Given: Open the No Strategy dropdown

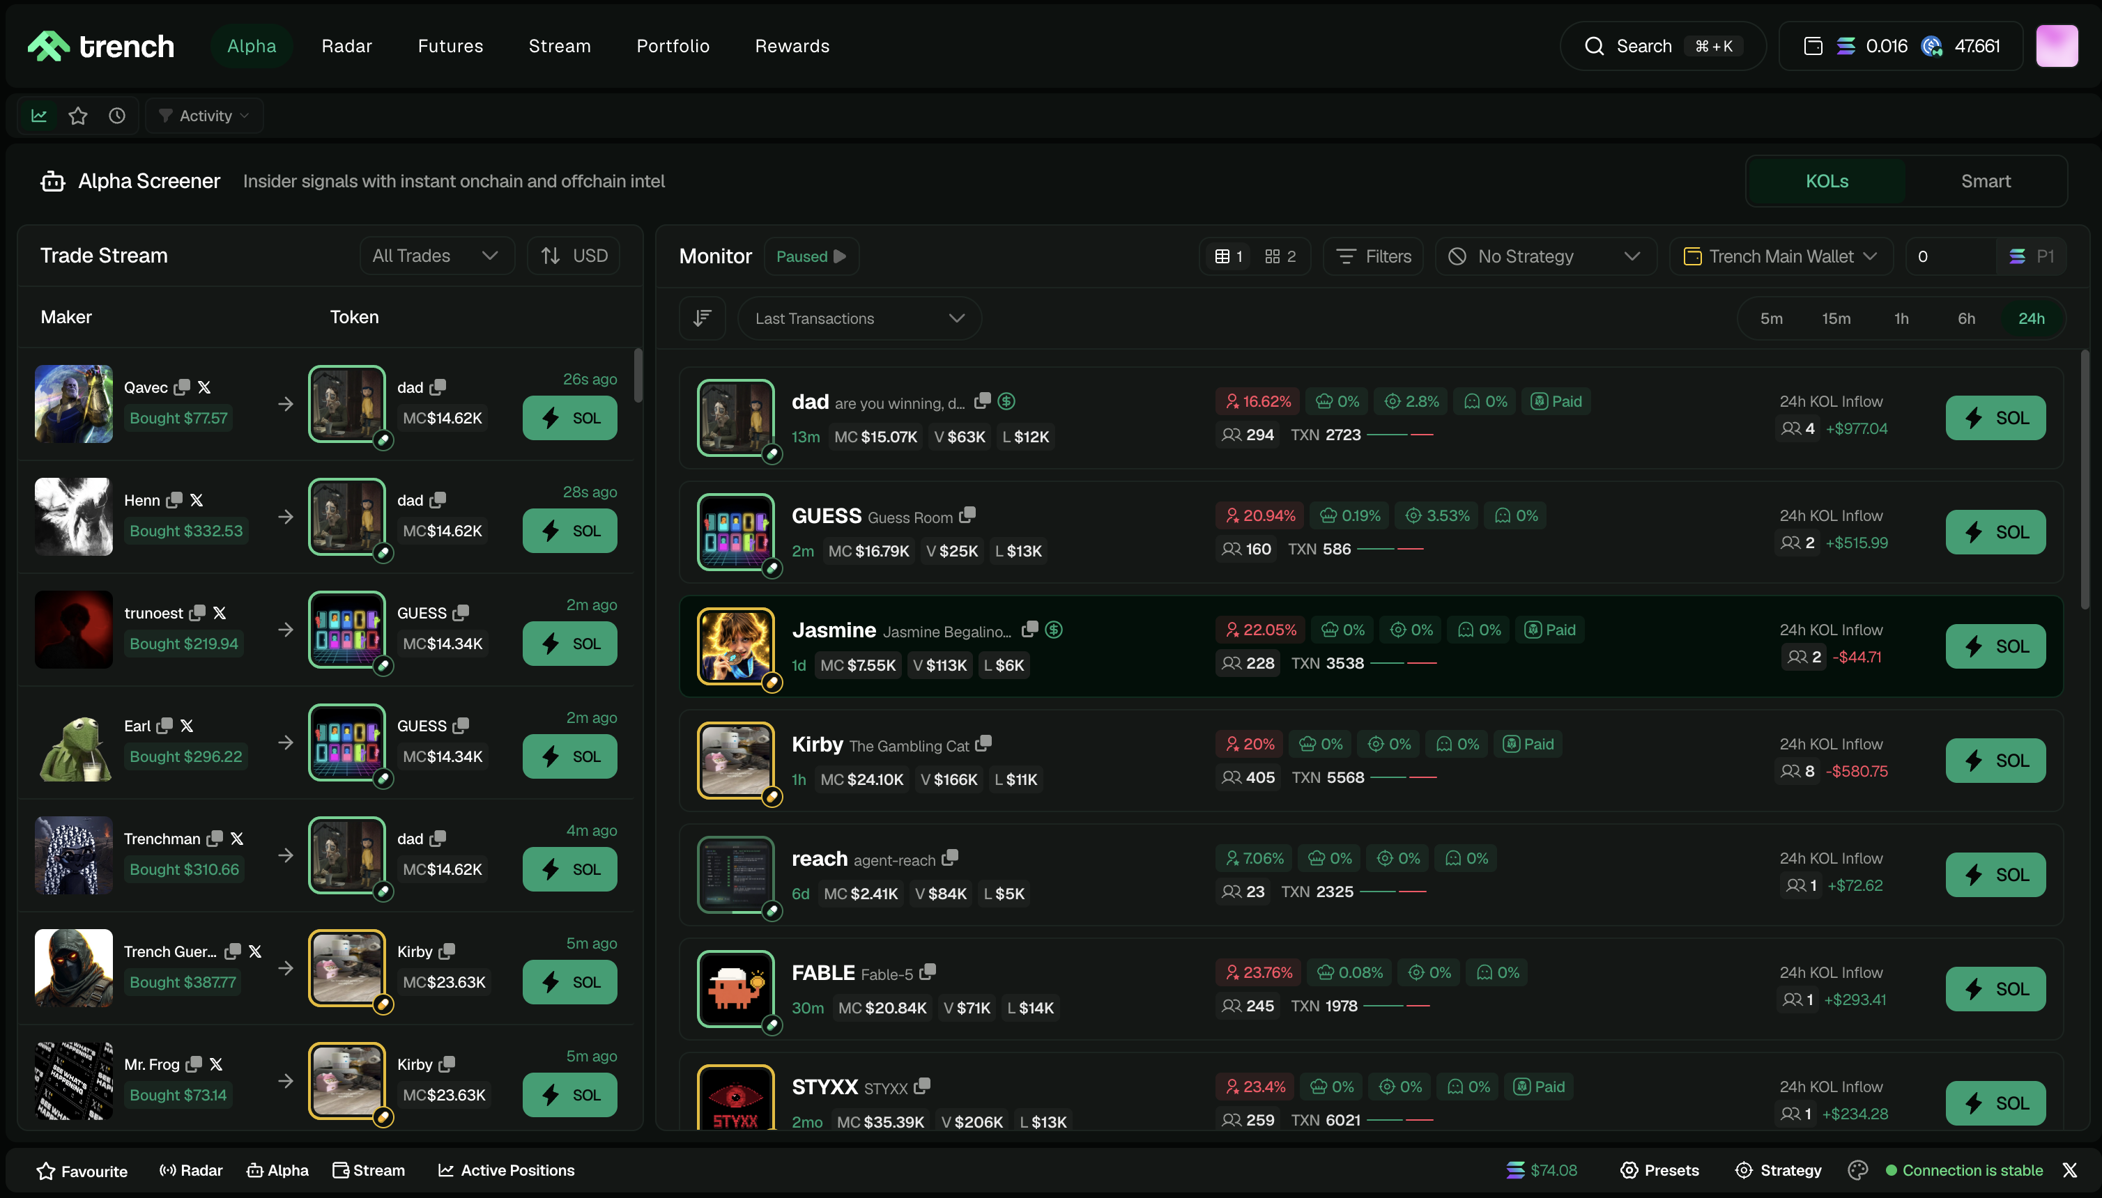Looking at the screenshot, I should pos(1545,257).
